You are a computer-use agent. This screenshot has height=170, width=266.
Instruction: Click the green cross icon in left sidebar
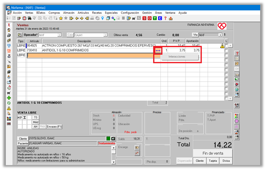click(x=9, y=98)
